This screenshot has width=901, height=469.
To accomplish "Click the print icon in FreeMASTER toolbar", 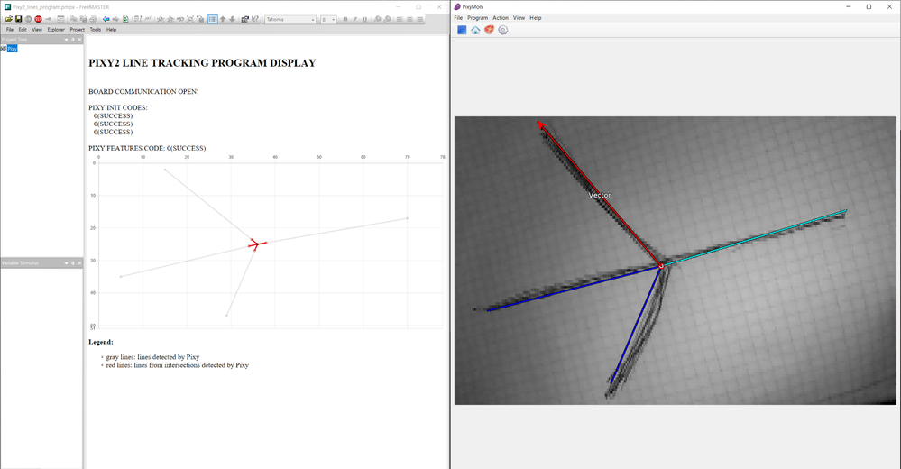I will 93,19.
